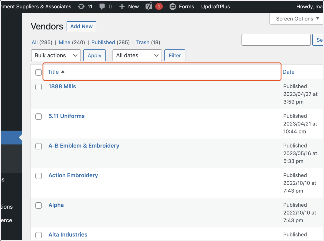The width and height of the screenshot is (324, 241).
Task: Click the Add New vendor button
Action: point(81,26)
